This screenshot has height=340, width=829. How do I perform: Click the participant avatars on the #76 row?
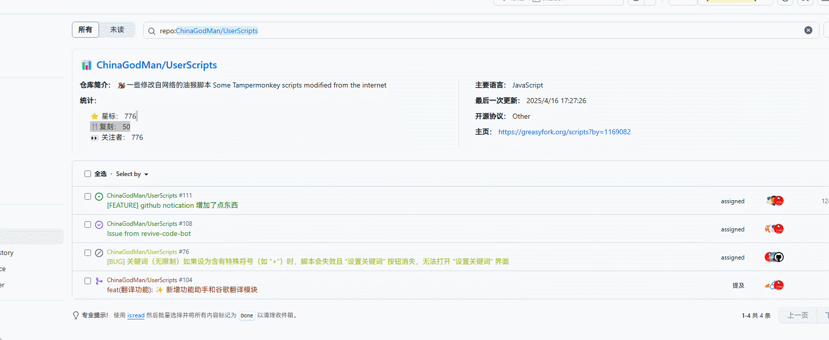point(774,257)
